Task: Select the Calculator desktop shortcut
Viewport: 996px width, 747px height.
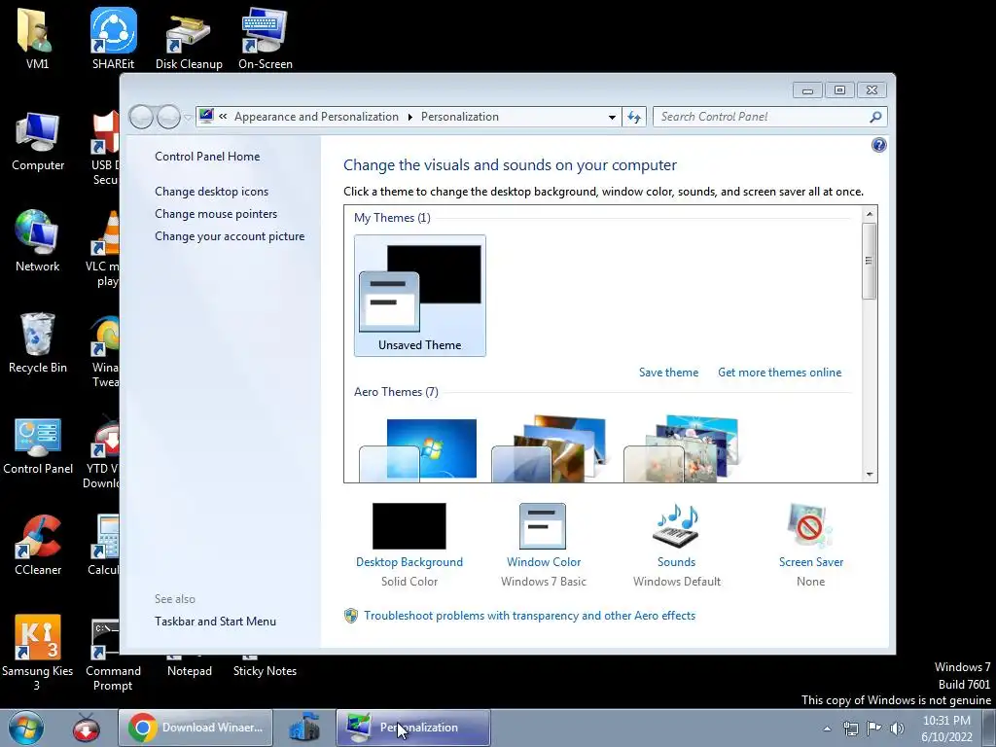Action: click(103, 545)
